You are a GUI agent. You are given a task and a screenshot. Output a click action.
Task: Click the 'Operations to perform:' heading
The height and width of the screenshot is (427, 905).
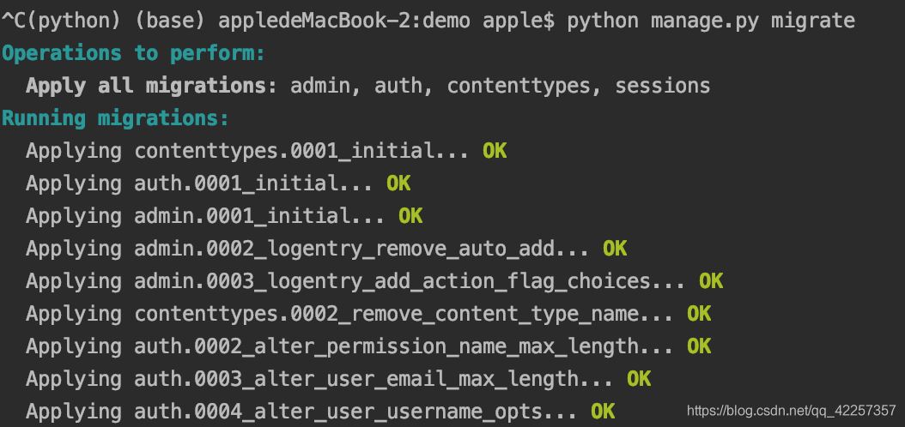pos(133,53)
